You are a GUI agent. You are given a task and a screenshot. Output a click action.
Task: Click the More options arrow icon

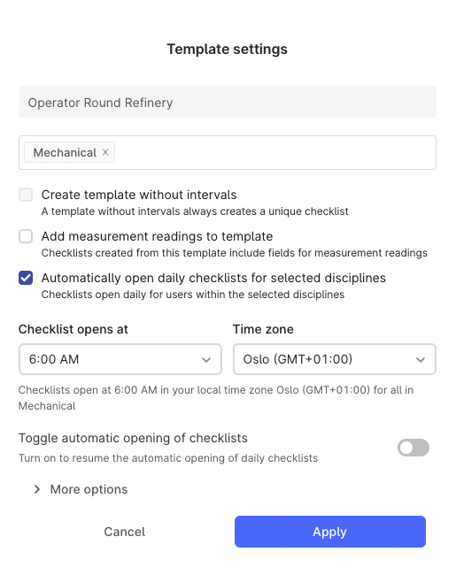click(36, 489)
